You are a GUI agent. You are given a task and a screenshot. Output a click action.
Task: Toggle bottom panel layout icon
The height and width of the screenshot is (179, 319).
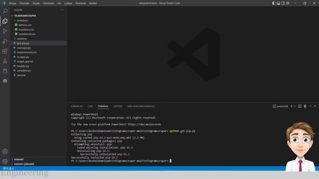279,3
